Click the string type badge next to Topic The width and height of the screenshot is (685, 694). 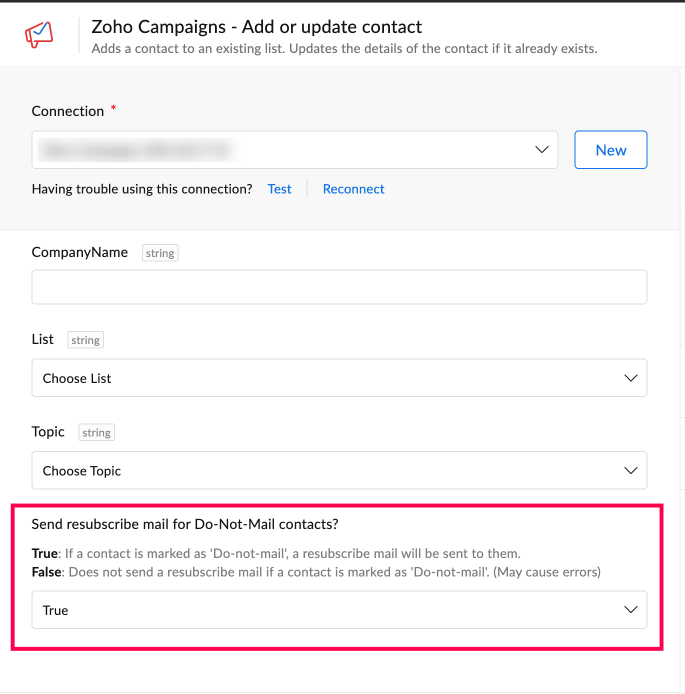click(x=96, y=432)
